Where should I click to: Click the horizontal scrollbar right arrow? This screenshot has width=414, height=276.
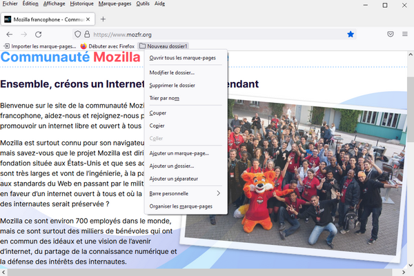(404, 273)
